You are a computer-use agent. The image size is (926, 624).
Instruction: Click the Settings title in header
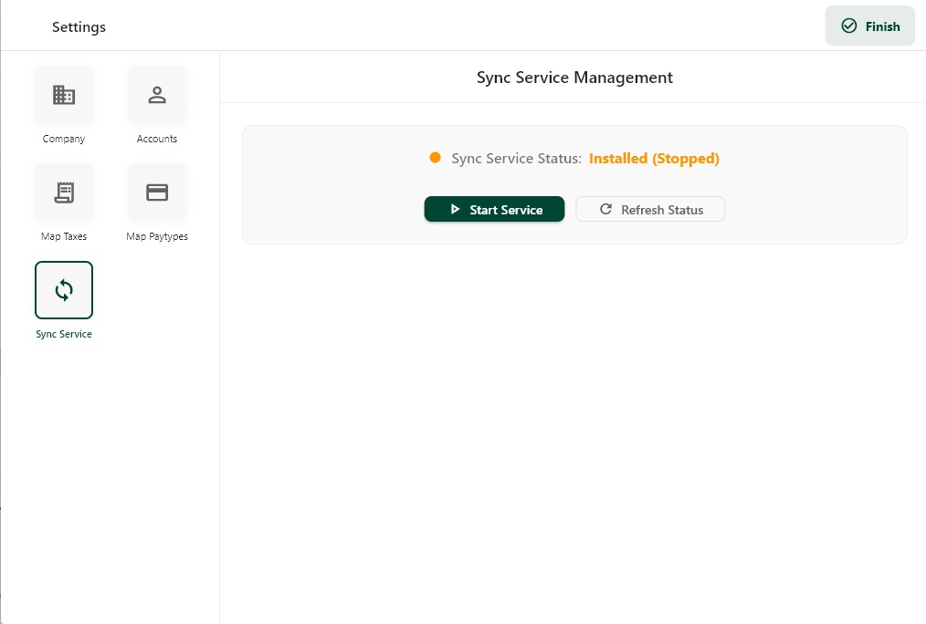click(79, 26)
